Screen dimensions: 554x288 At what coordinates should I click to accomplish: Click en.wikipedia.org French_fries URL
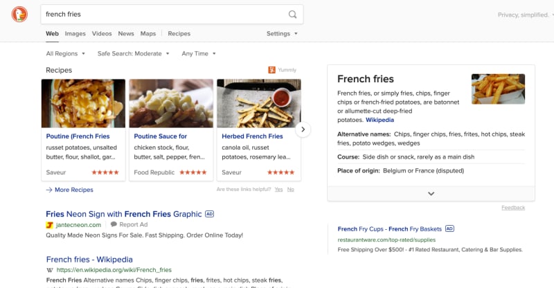114,270
